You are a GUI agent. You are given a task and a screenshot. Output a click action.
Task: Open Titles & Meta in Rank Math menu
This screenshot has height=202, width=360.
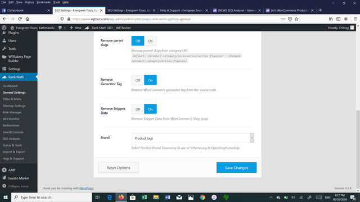(x=12, y=99)
